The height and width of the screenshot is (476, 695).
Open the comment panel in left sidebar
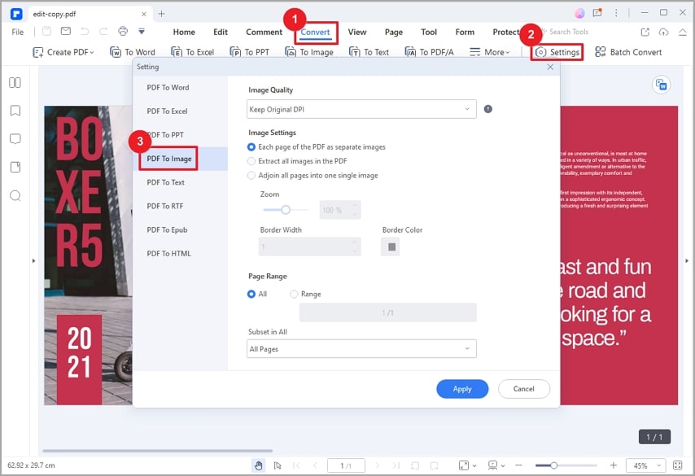pos(15,139)
